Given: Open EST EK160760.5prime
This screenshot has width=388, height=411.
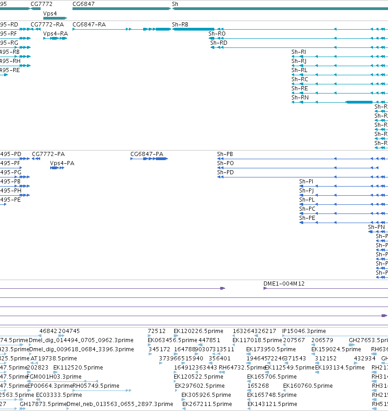Looking at the screenshot, I should tap(308, 386).
